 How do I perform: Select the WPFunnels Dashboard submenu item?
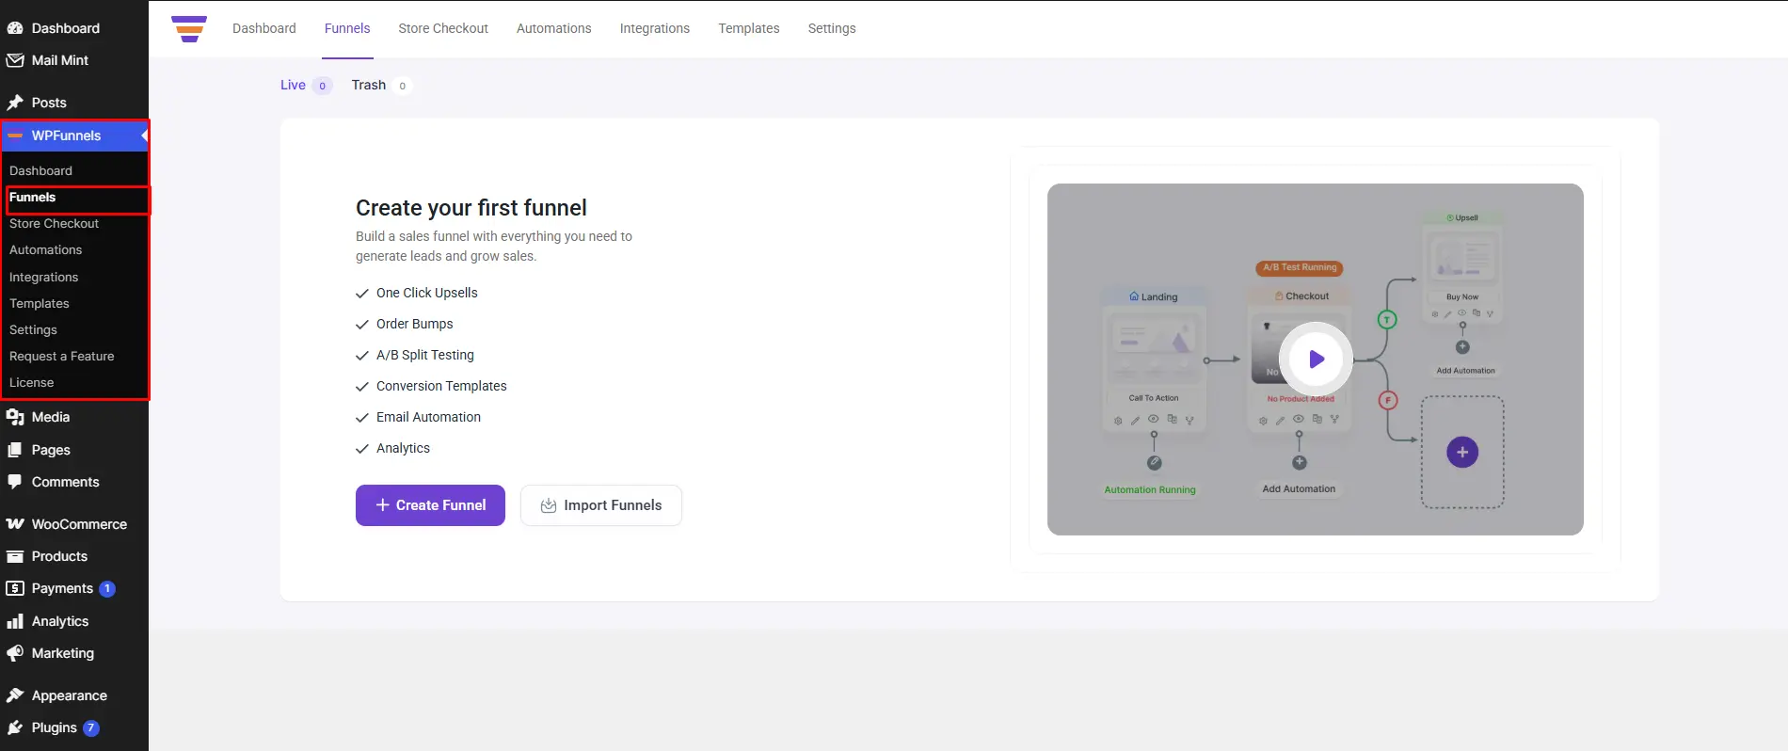click(x=40, y=170)
